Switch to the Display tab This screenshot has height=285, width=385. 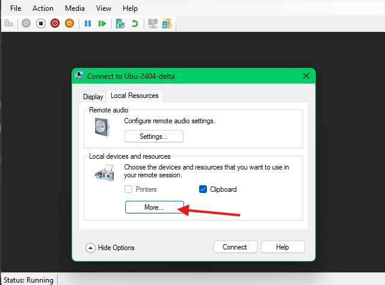coord(93,96)
